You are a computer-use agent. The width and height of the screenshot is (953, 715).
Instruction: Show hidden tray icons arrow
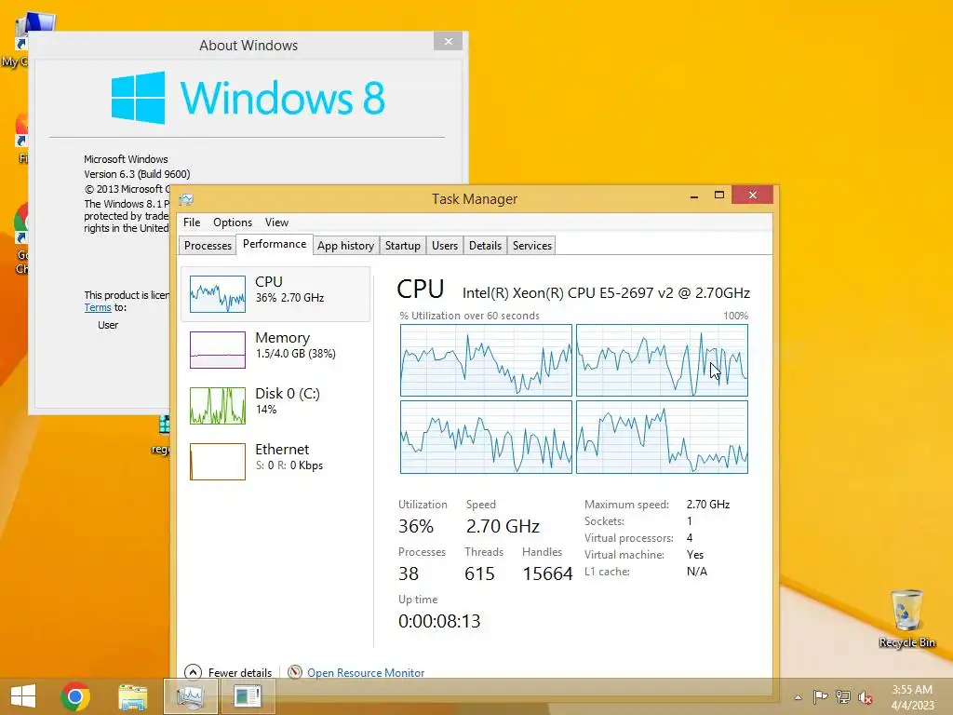tap(798, 697)
